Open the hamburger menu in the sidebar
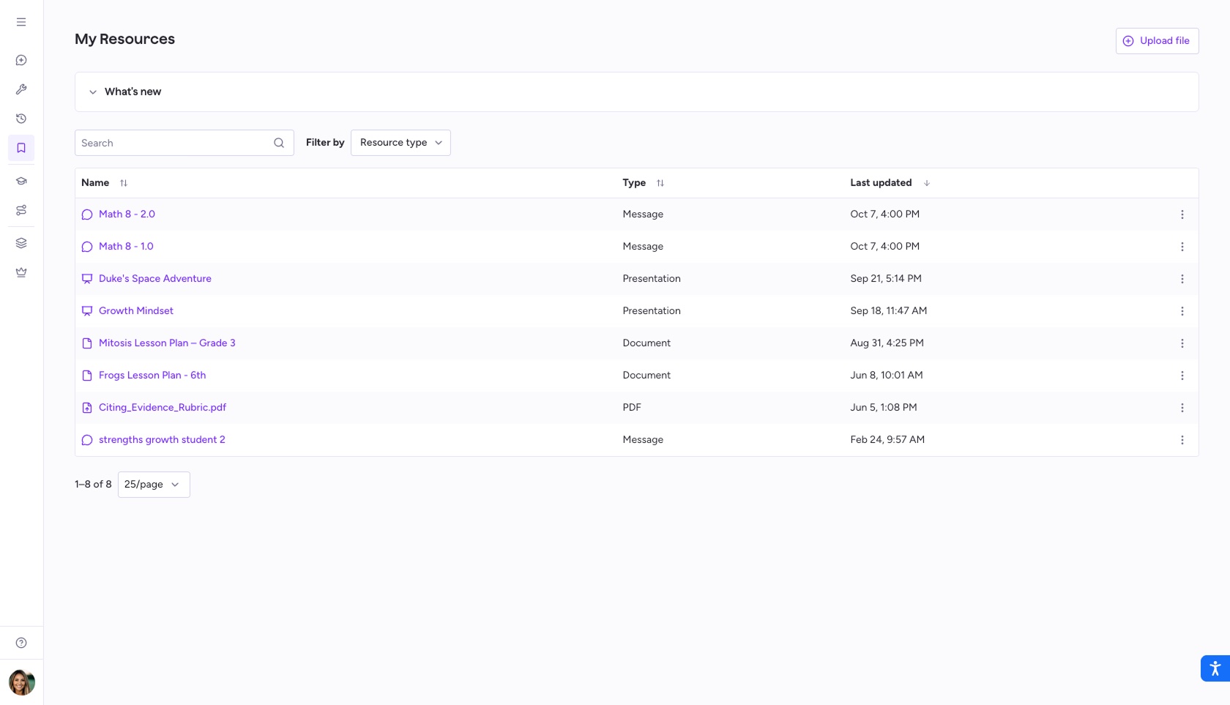 point(21,22)
